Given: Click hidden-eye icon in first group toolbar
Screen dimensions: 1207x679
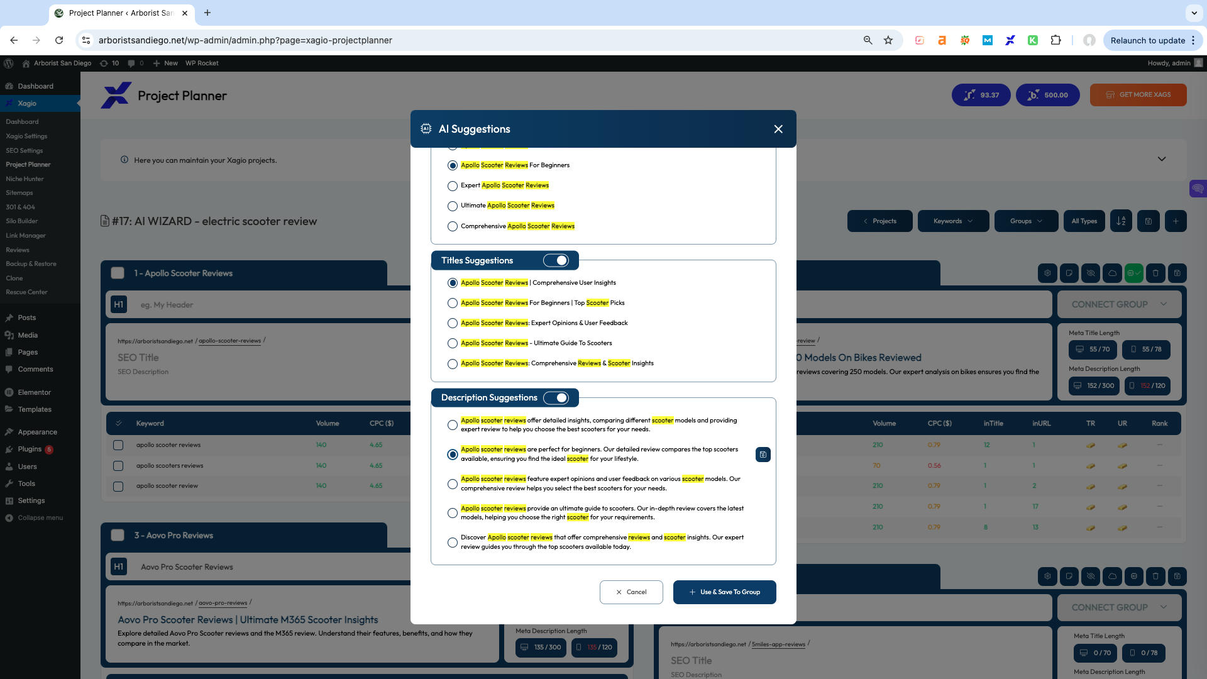Looking at the screenshot, I should [1091, 273].
